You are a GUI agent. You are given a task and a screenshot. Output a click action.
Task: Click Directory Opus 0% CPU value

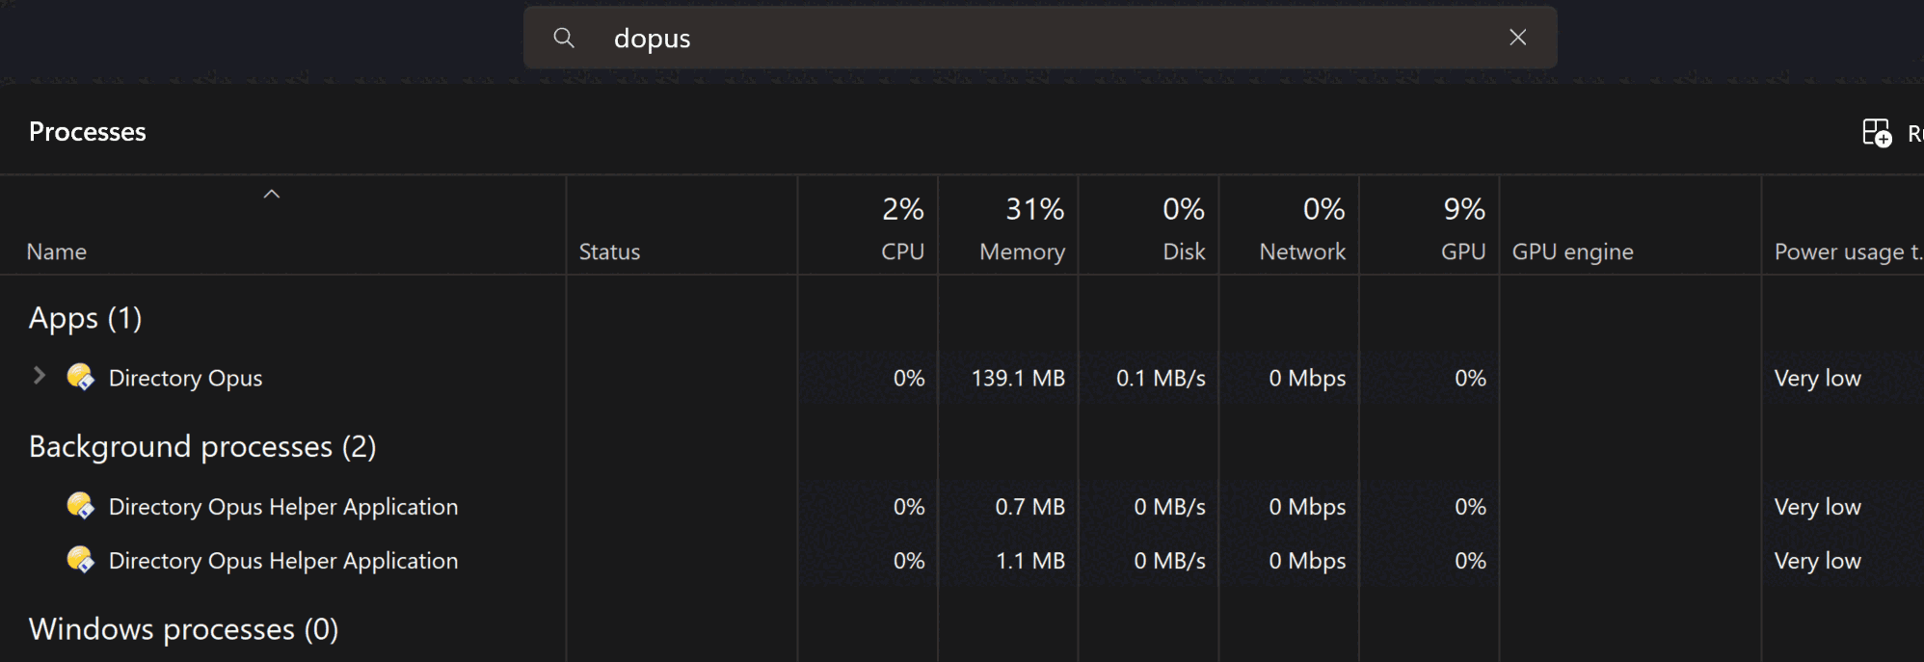click(x=909, y=378)
